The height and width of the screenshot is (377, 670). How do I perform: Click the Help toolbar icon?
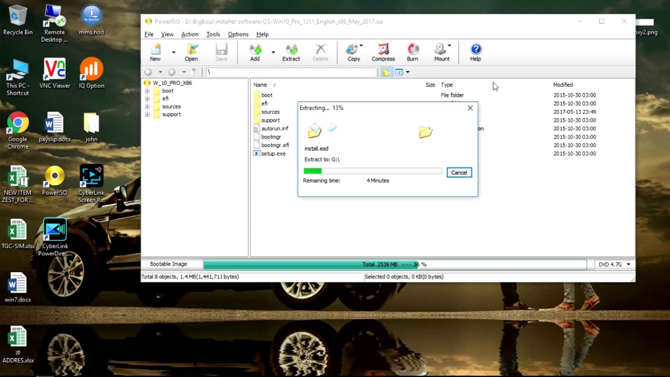(475, 52)
